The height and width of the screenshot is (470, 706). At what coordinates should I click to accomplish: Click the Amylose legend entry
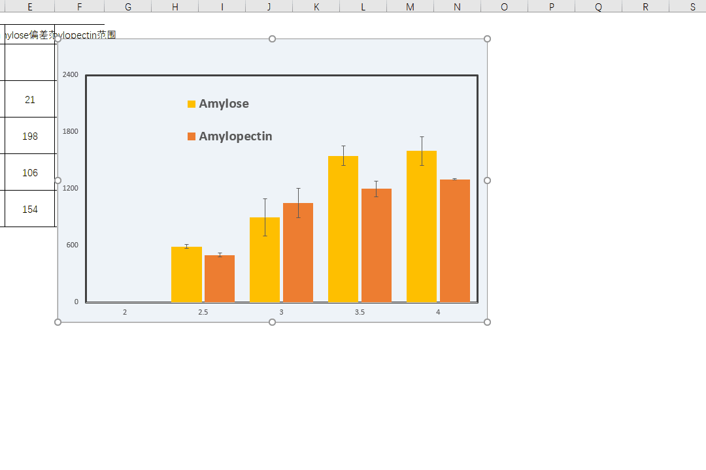coord(218,104)
